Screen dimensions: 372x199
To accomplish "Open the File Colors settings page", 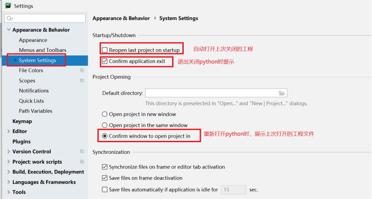I will click(31, 71).
